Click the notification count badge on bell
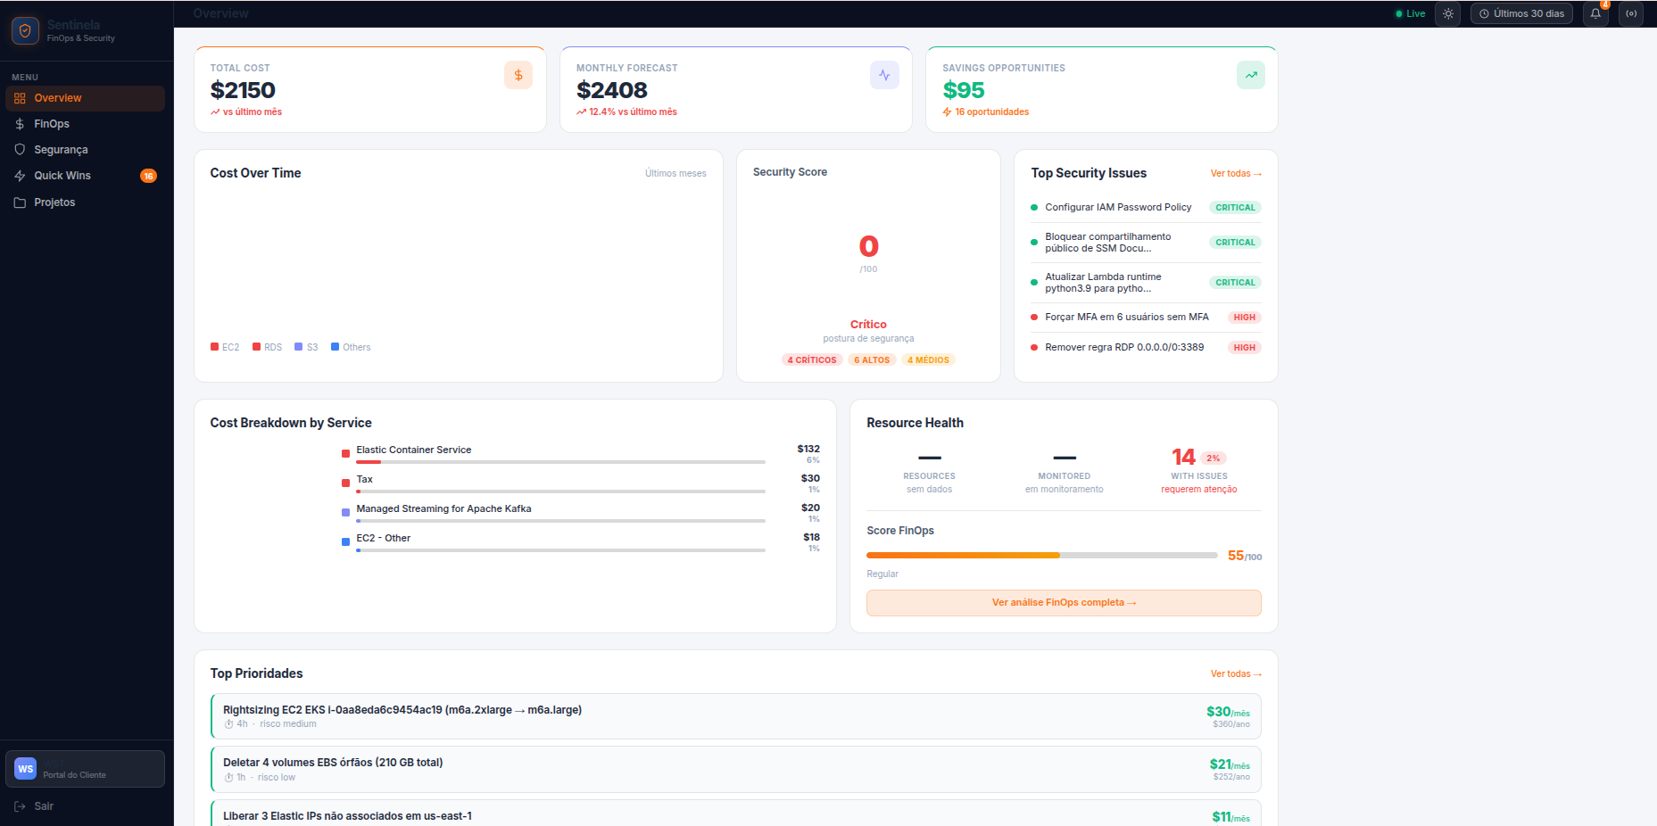 coord(1604,4)
